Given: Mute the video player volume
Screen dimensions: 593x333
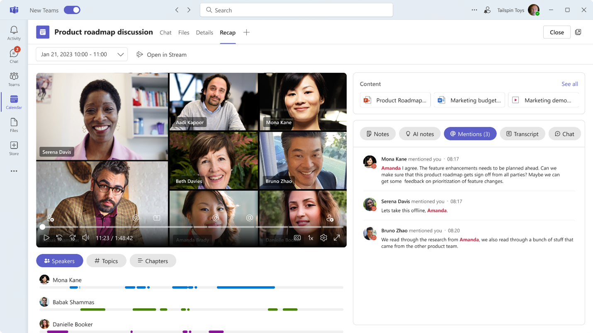Looking at the screenshot, I should click(85, 237).
